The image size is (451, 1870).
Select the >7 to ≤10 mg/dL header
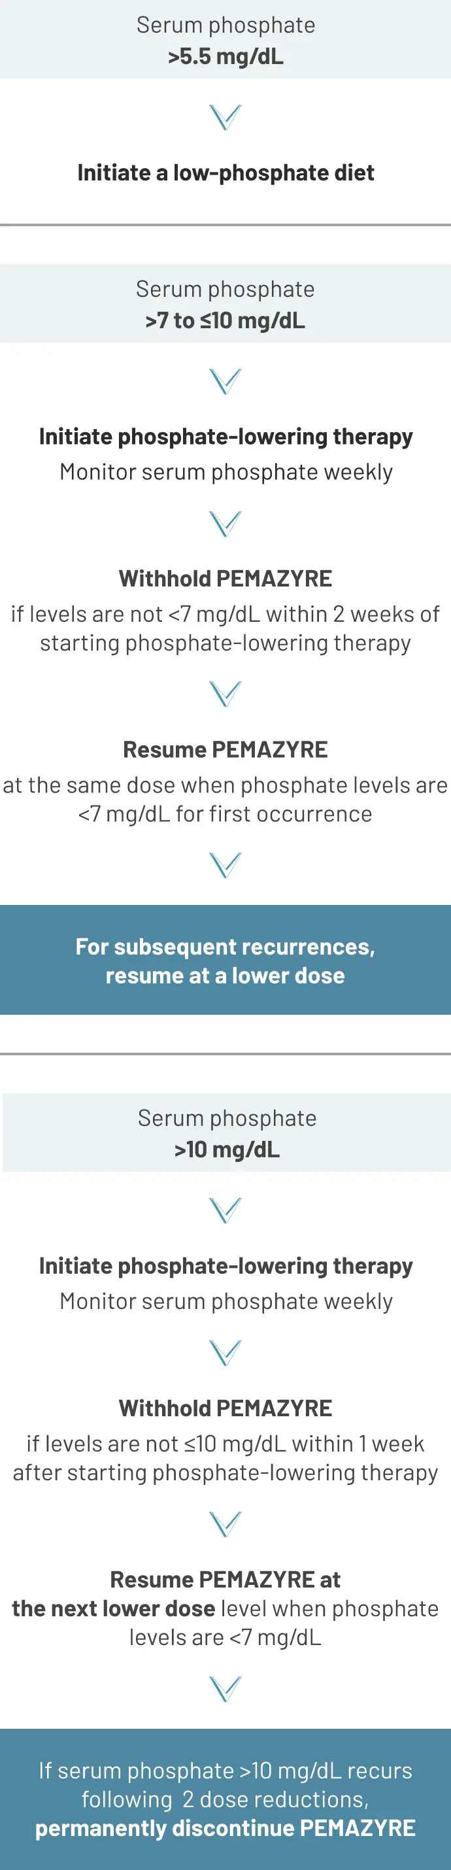click(225, 303)
